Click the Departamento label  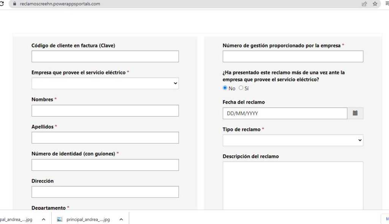point(48,208)
